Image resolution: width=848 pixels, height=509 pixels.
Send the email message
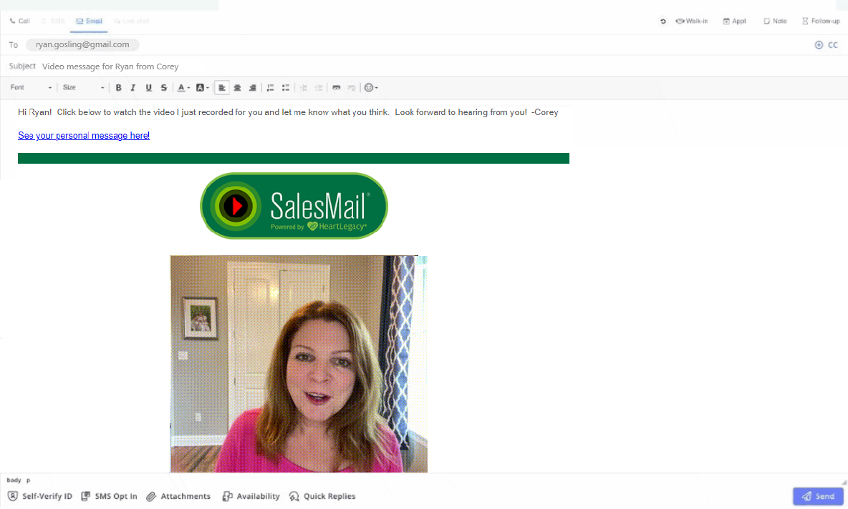click(817, 496)
